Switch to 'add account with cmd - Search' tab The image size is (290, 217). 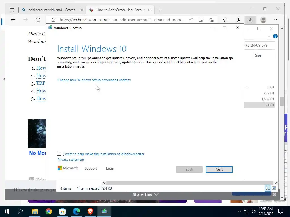pyautogui.click(x=52, y=10)
